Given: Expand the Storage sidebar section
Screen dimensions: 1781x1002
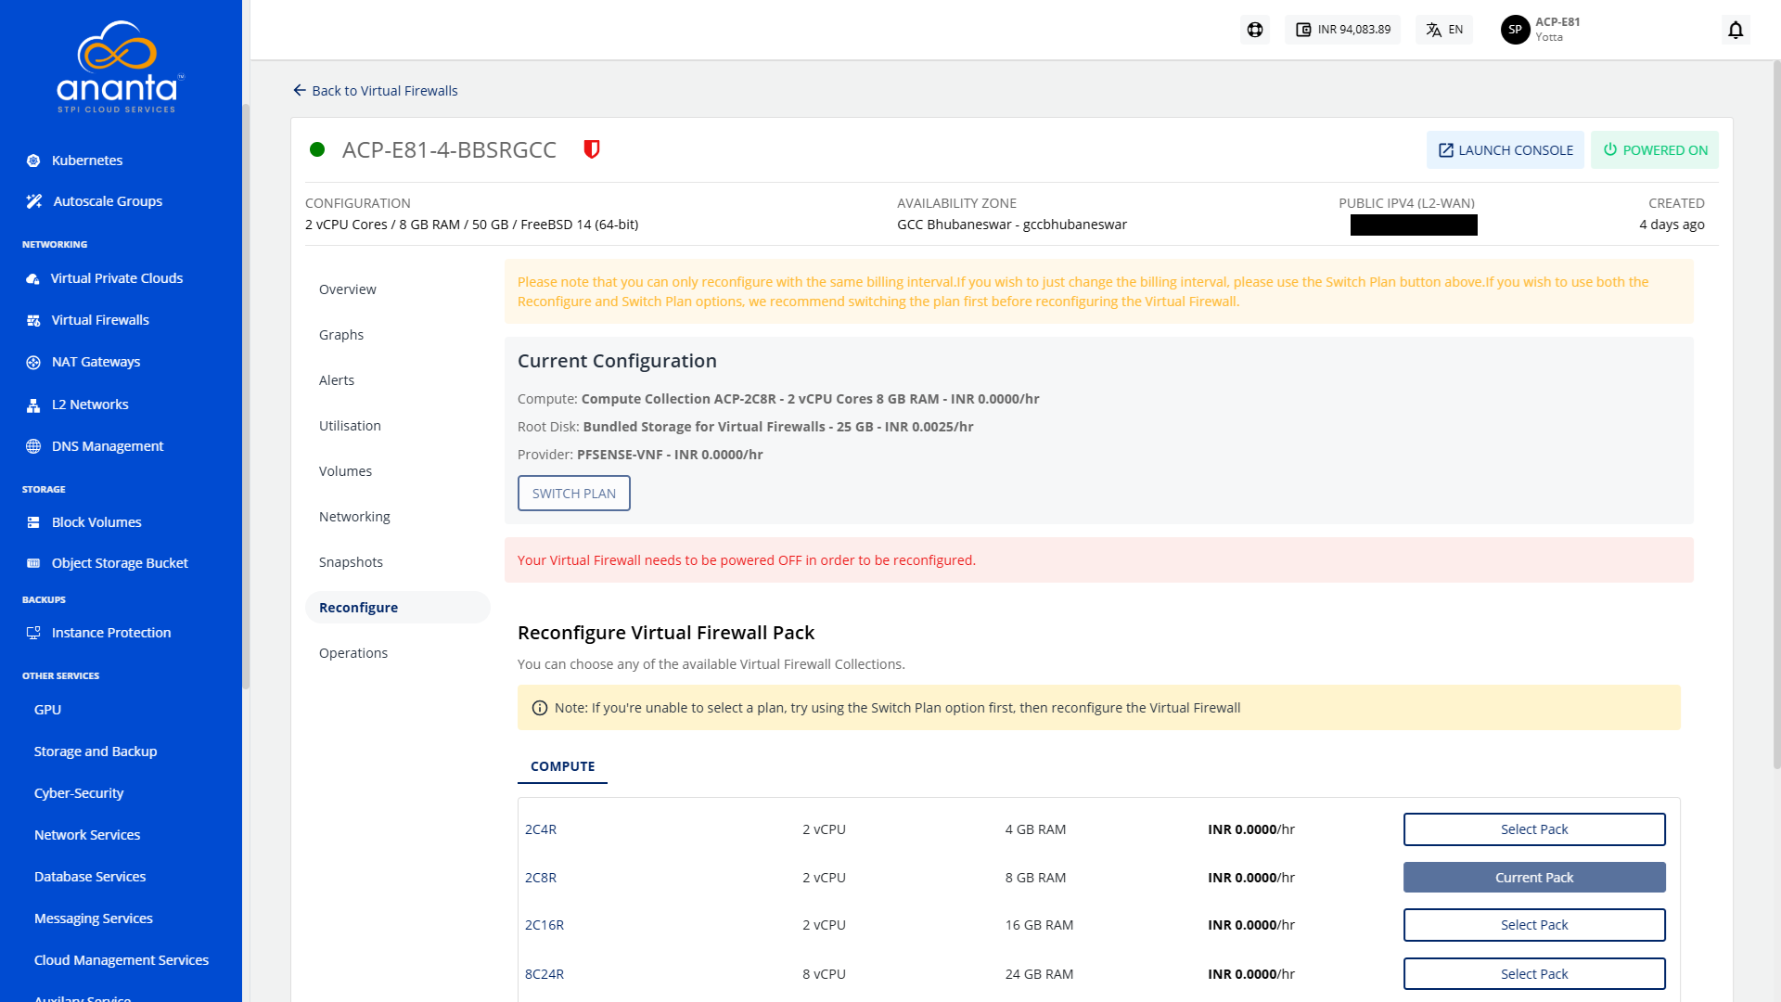Looking at the screenshot, I should point(45,488).
